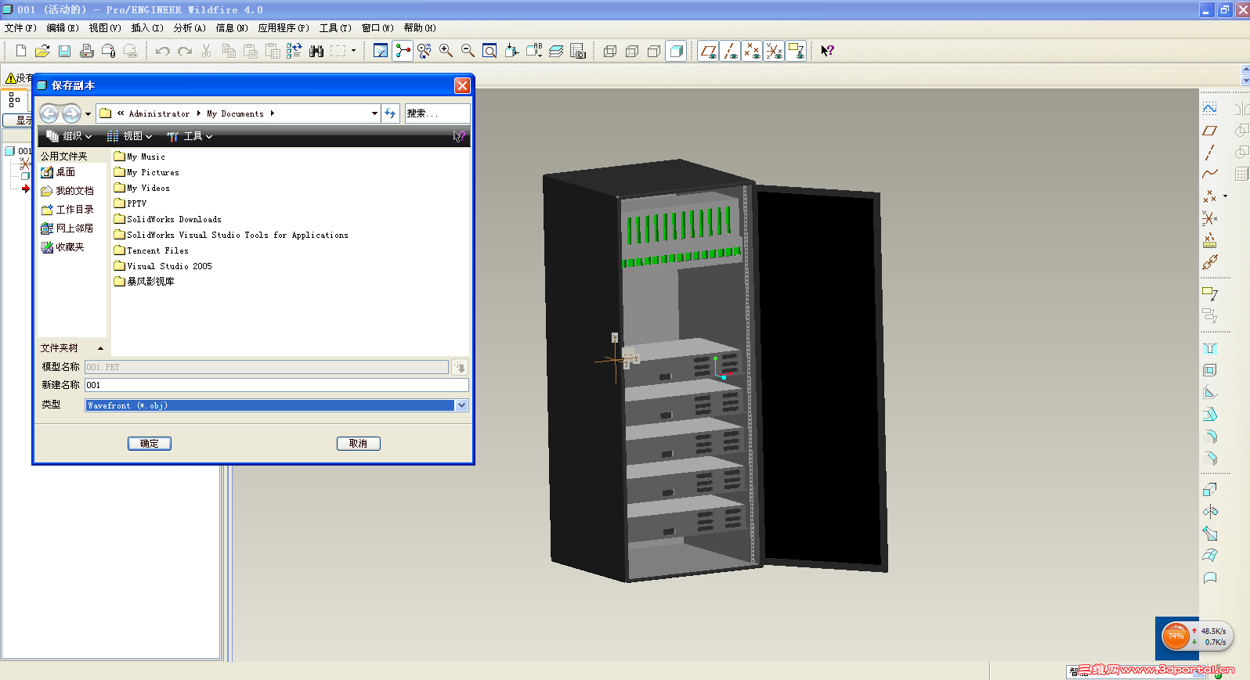Click the Spin Center icon
The image size is (1250, 680).
[x=403, y=51]
